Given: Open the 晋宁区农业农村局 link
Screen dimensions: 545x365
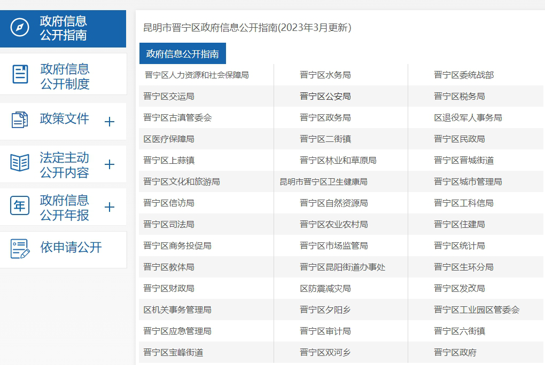Looking at the screenshot, I should (333, 224).
